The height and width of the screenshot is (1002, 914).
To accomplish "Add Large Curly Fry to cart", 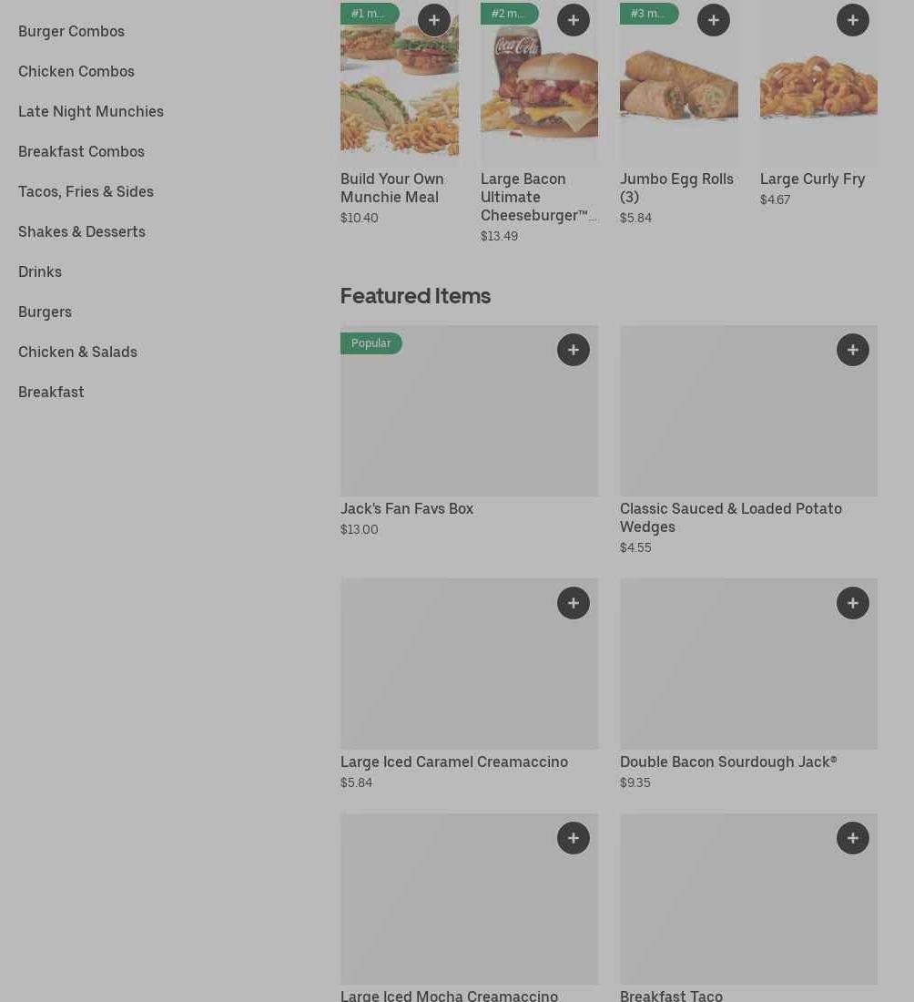I will pos(852,20).
